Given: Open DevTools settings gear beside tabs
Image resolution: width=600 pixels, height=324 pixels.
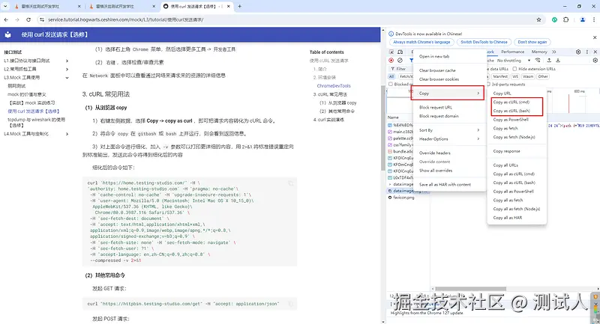Looking at the screenshot, I should 578,52.
